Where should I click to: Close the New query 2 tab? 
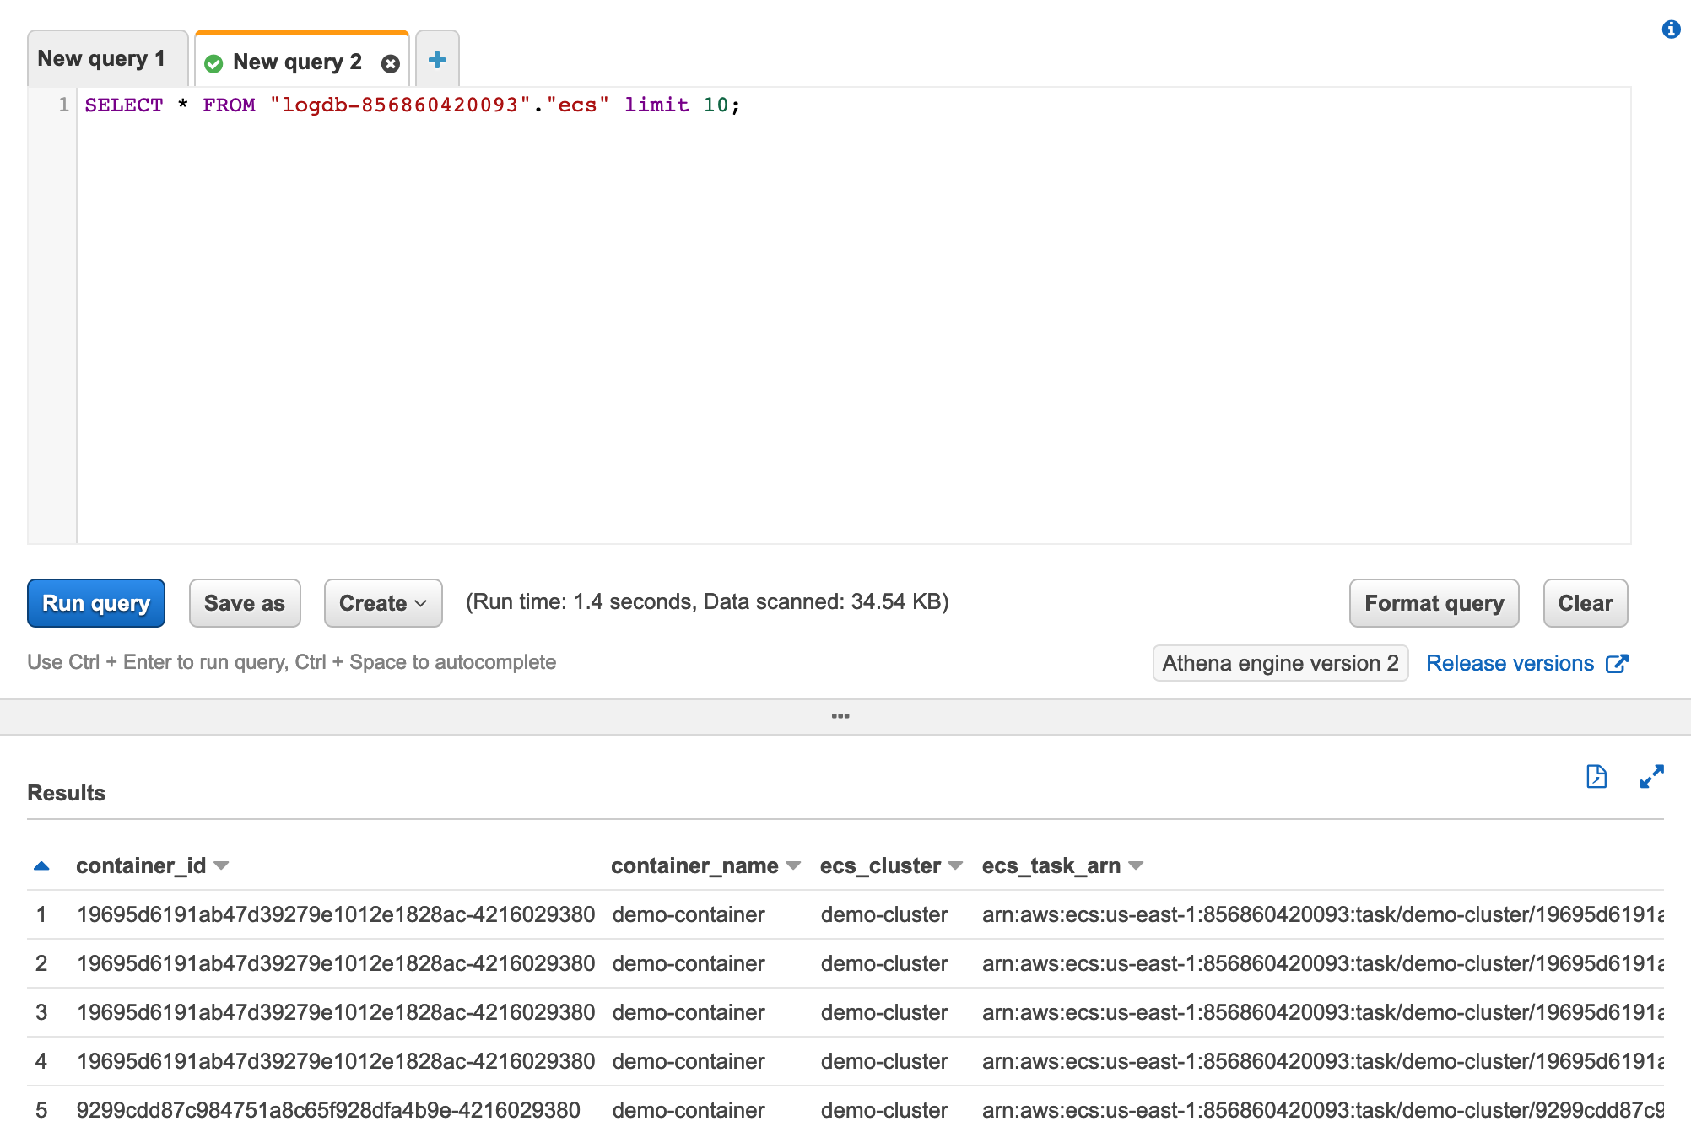click(390, 63)
